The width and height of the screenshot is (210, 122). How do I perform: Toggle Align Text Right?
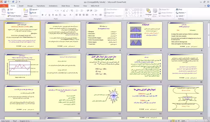84,15
